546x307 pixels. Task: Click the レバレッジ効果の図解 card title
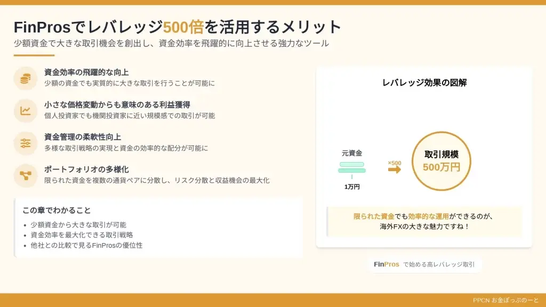point(424,83)
